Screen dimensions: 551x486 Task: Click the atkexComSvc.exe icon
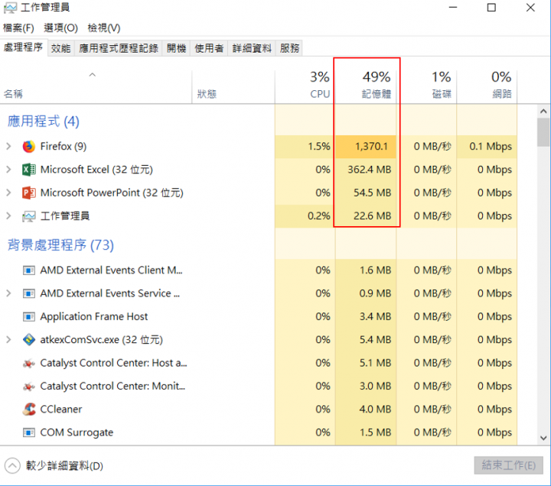click(29, 340)
